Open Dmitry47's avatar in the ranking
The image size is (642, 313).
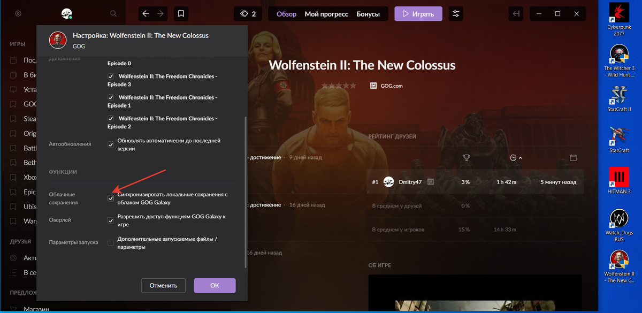pos(389,182)
